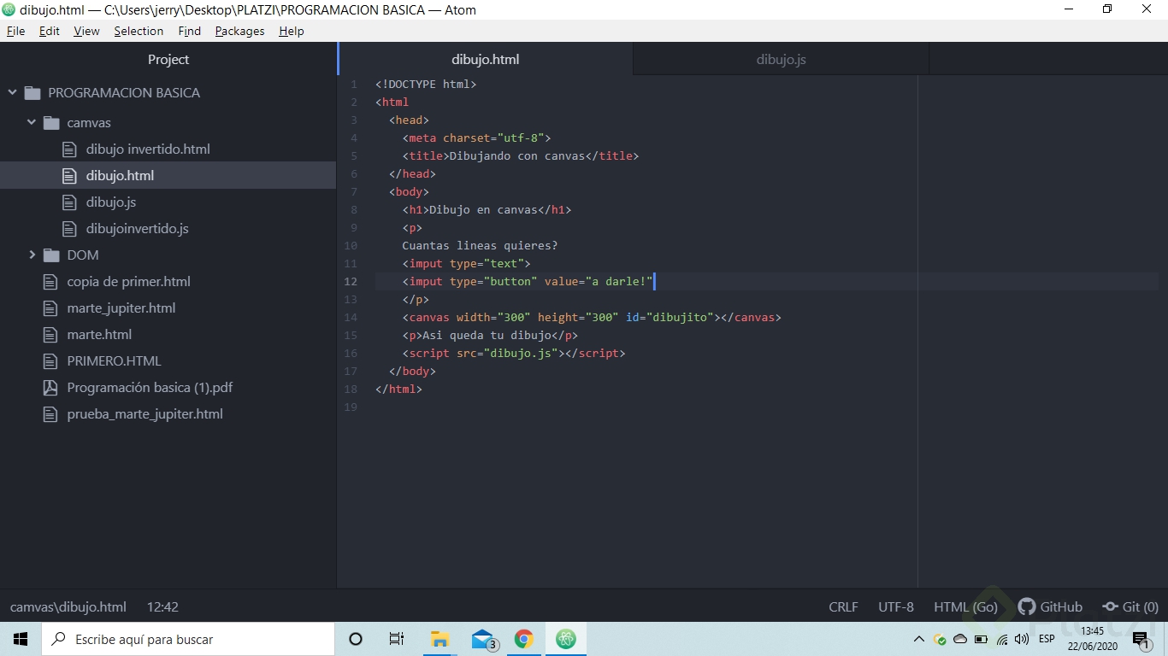
Task: Switch ESP keyboard language indicator
Action: [1047, 639]
